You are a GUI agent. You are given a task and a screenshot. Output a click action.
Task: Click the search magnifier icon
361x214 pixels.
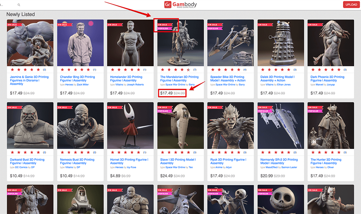tap(19, 5)
